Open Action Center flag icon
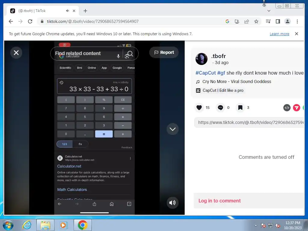Screen dimensions: 308x231 [x=263, y=225]
